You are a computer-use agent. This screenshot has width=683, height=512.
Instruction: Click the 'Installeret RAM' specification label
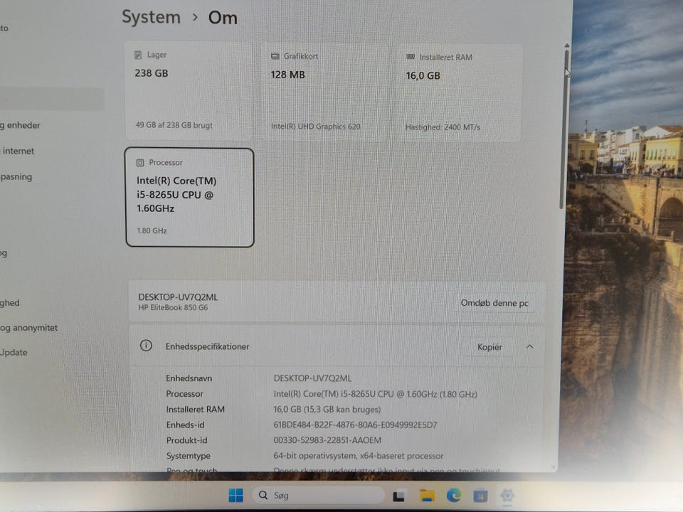(x=195, y=410)
